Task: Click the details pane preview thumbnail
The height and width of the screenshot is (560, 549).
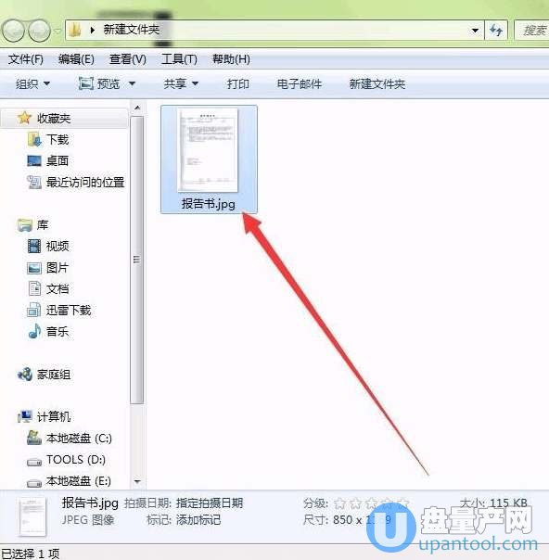Action: point(32,516)
